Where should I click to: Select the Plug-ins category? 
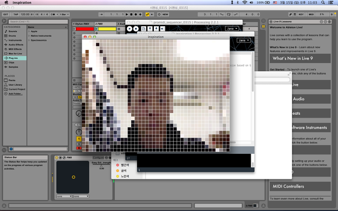pyautogui.click(x=15, y=58)
